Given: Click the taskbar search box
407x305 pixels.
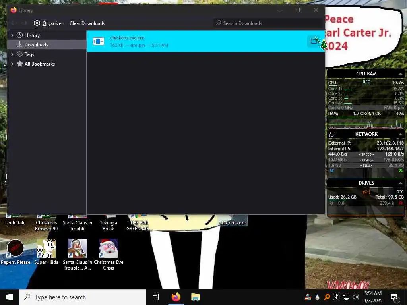Looking at the screenshot, I should [83, 297].
